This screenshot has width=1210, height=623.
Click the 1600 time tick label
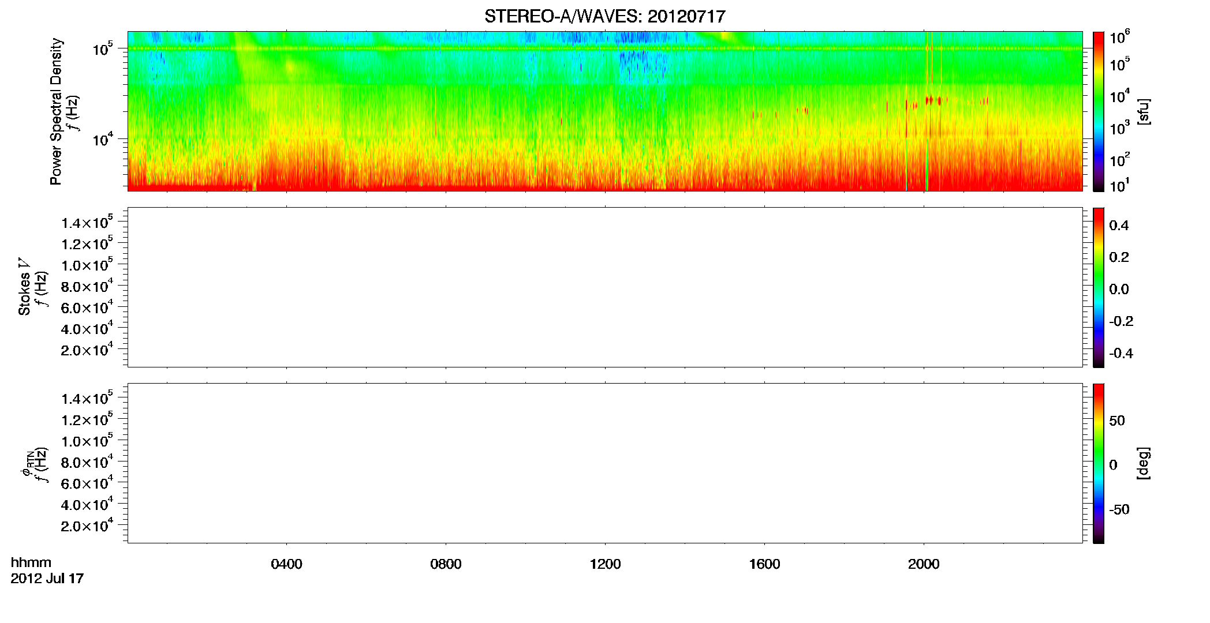pos(764,564)
